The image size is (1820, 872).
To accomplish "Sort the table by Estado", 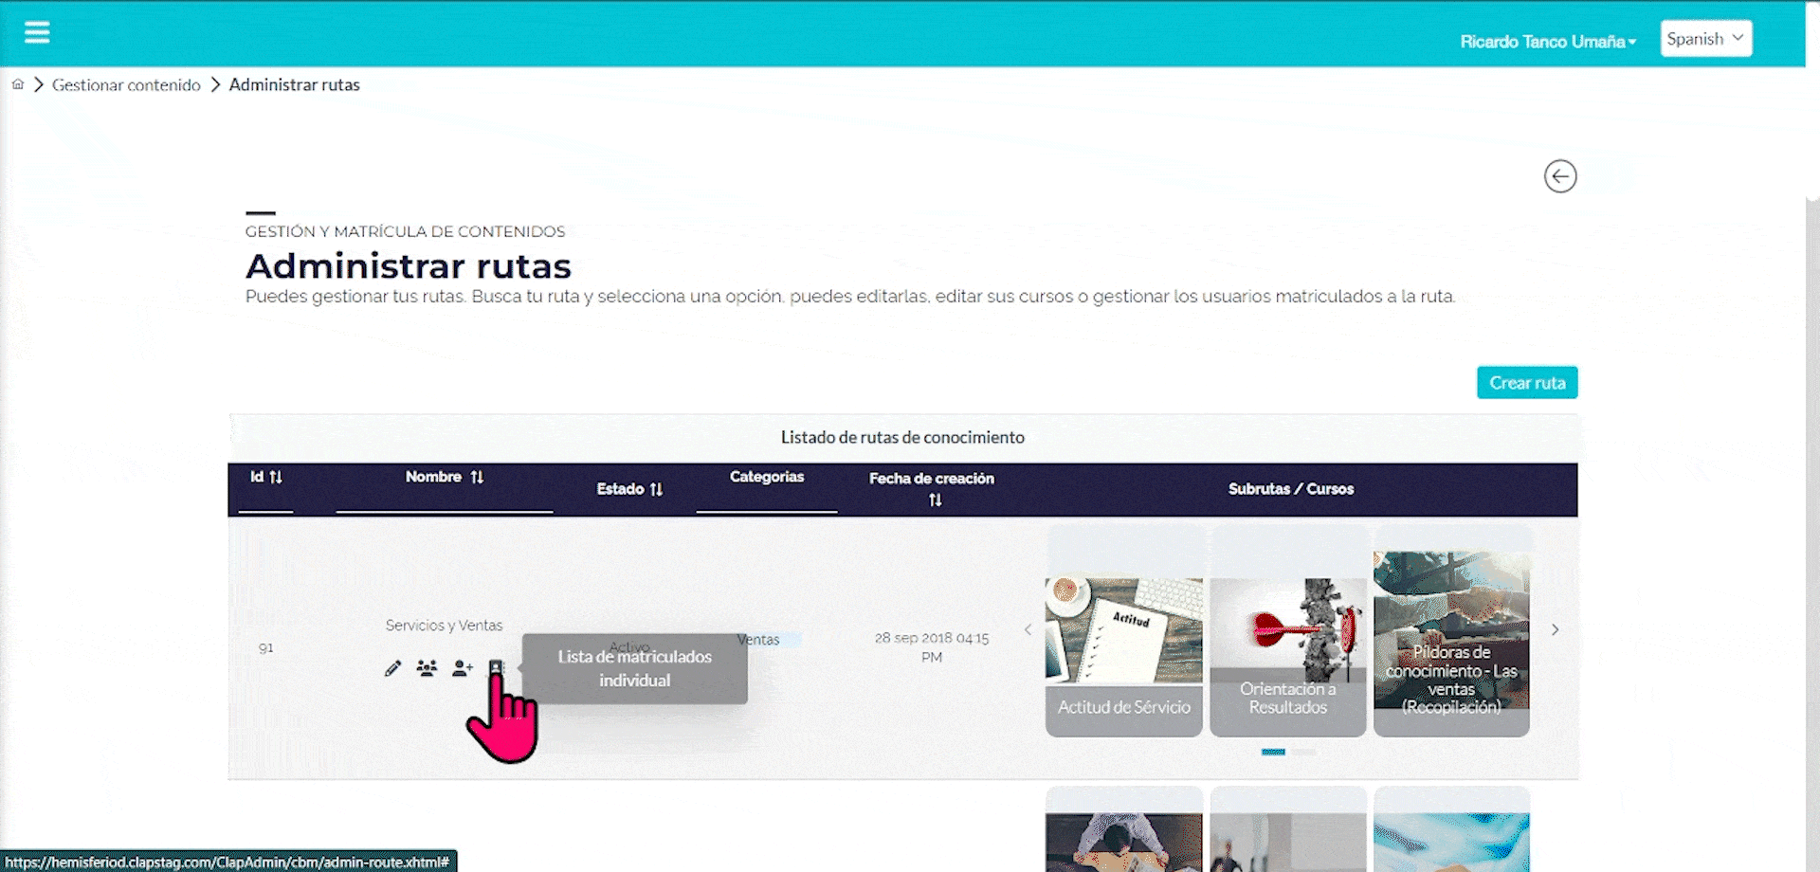I will pyautogui.click(x=656, y=489).
